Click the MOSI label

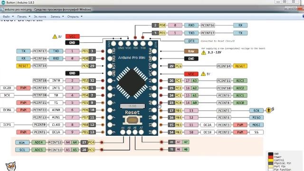(256, 125)
